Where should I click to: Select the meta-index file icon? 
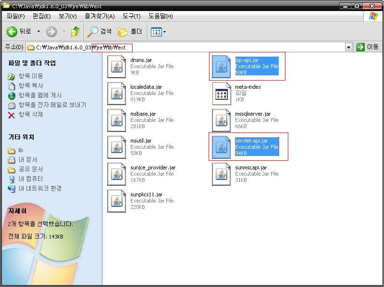[x=222, y=94]
